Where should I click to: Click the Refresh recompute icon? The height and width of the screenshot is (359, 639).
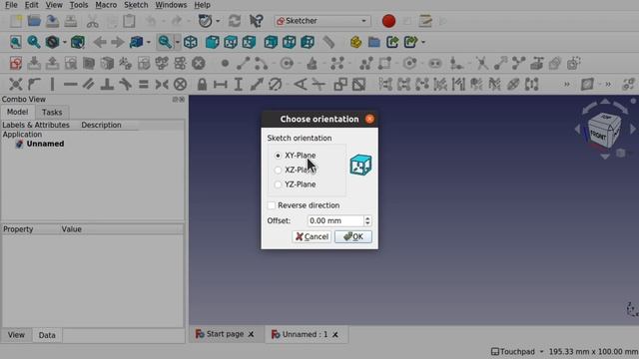pos(235,21)
